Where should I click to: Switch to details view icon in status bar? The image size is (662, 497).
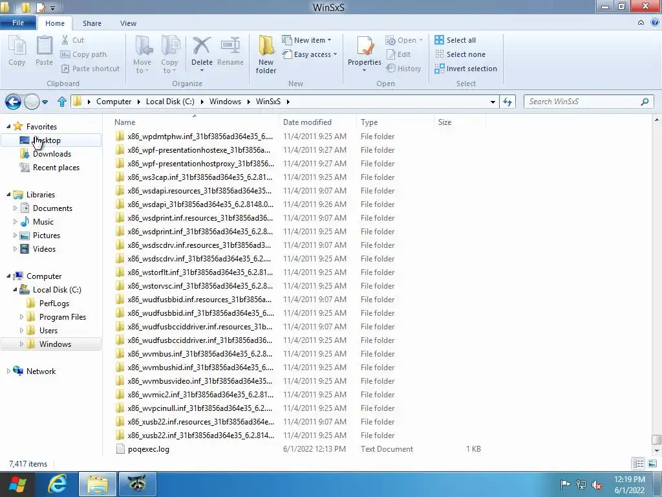(x=638, y=463)
